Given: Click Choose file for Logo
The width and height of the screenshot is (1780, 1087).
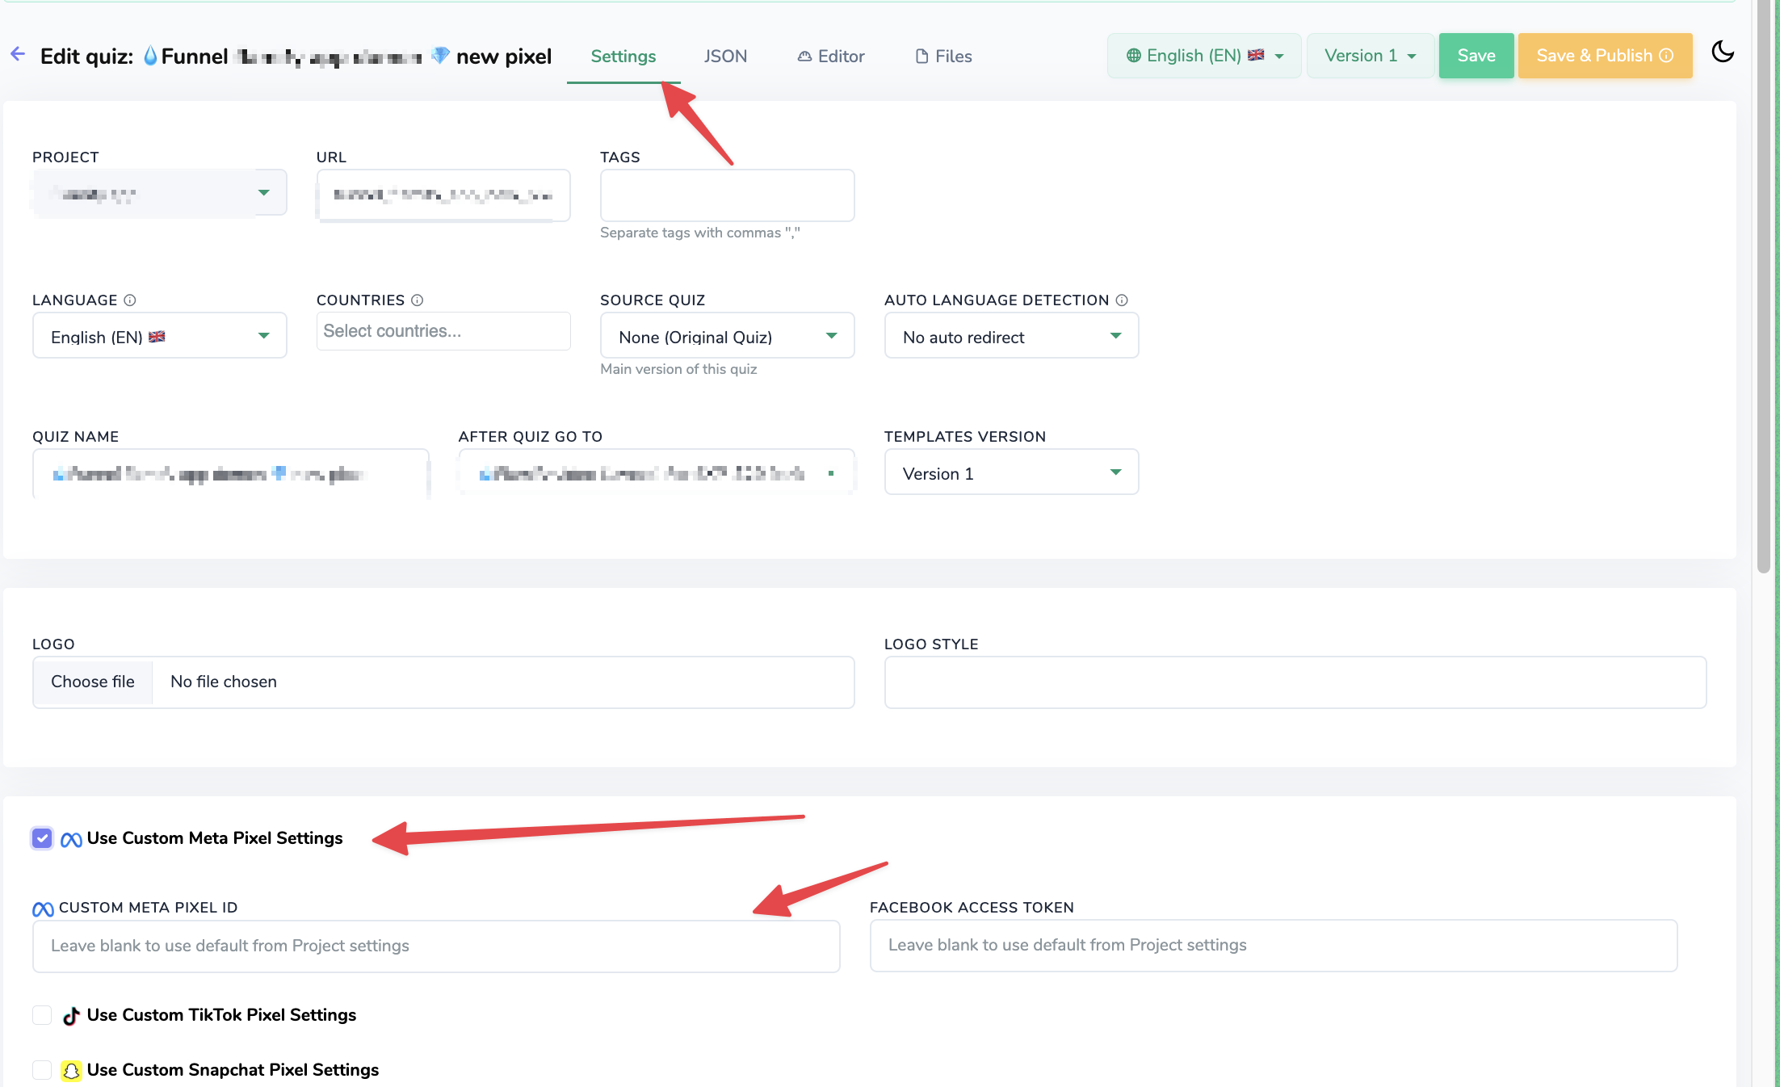Looking at the screenshot, I should (93, 682).
